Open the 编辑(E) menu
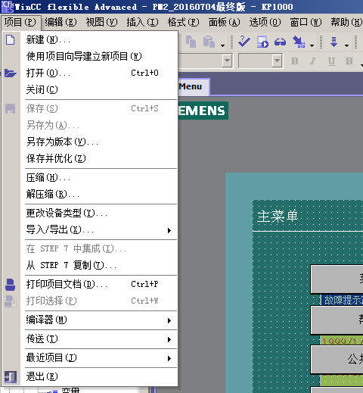Screen dimensions: 363x393 60,22
